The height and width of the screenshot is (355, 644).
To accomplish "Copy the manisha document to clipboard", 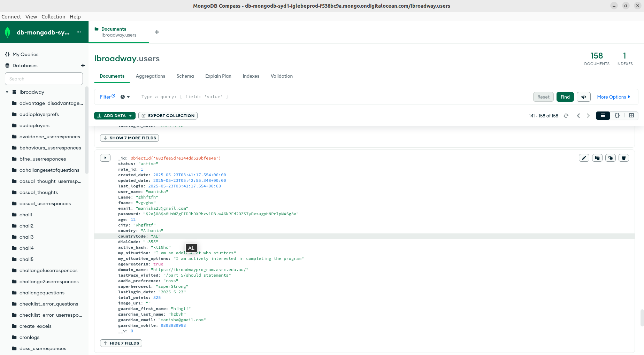I will click(x=597, y=158).
